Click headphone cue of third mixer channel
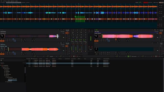The height and width of the screenshot is (92, 164). coord(81,43)
